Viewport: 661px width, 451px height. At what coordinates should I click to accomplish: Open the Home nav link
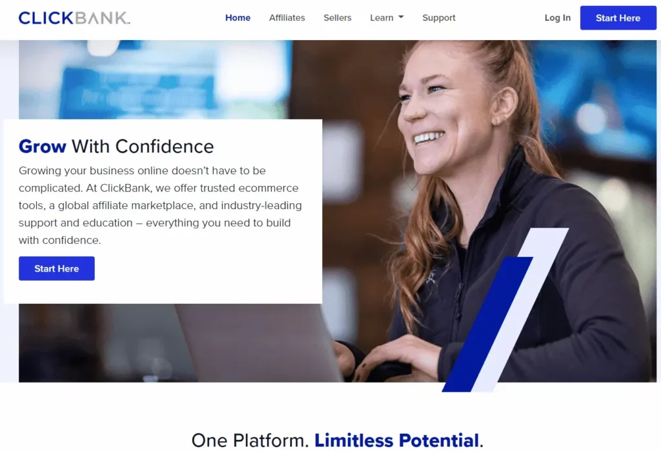tap(238, 17)
